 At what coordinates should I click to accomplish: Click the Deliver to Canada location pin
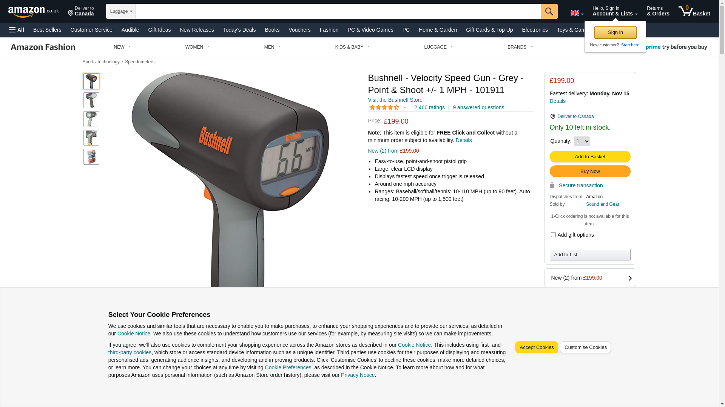coord(81,11)
